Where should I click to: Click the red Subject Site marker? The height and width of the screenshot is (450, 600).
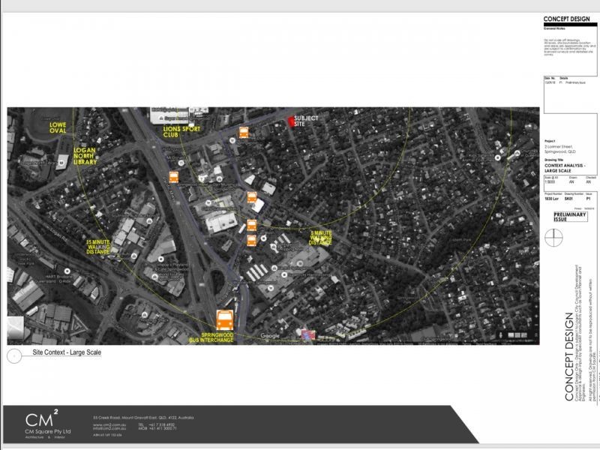coord(291,121)
